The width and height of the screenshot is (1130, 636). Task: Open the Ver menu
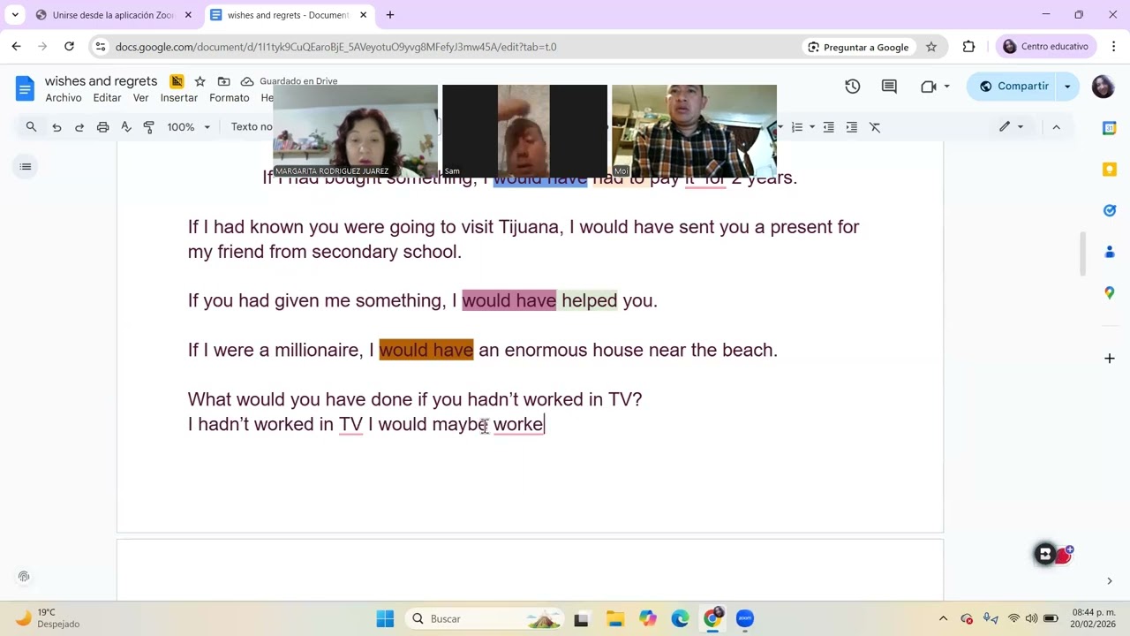tap(140, 98)
